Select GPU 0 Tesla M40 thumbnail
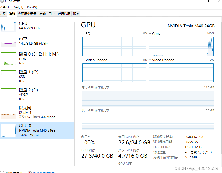 [9, 130]
